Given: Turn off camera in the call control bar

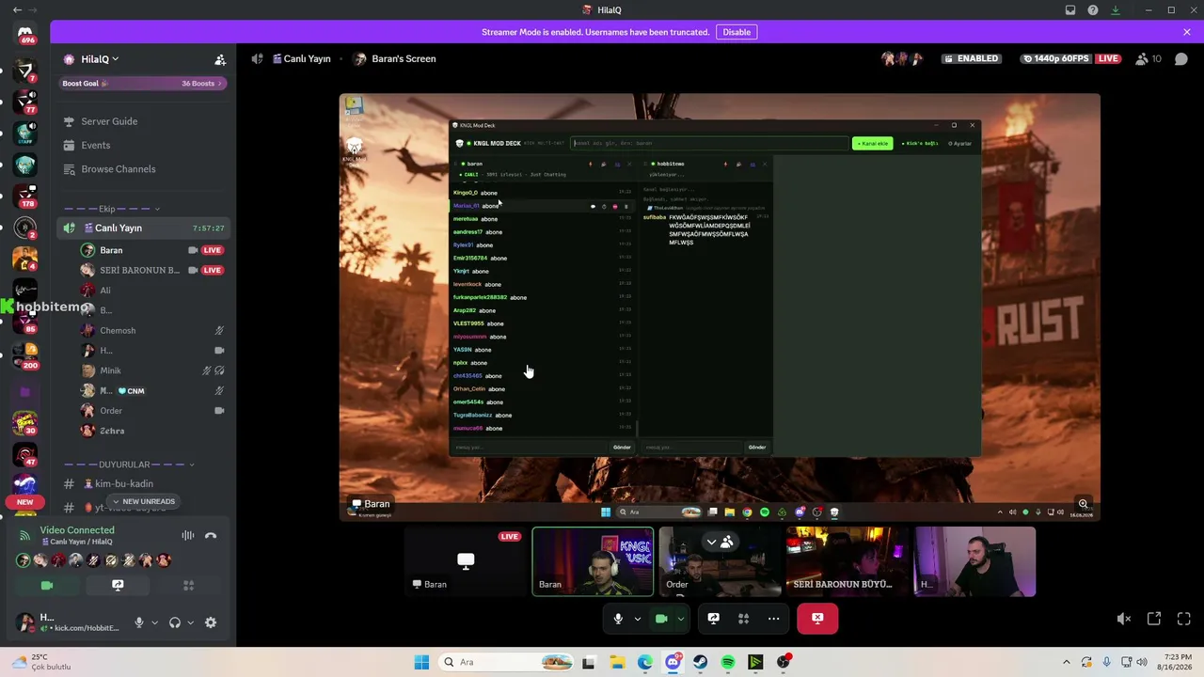Looking at the screenshot, I should pos(661,619).
